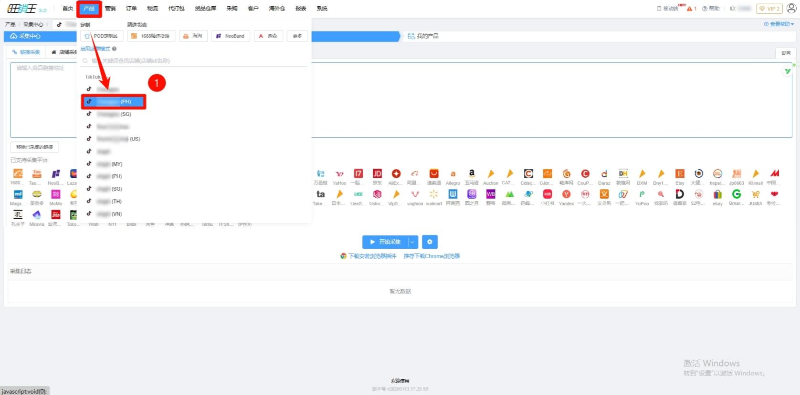Click the user profile avatar icon
Screen dimensions: 800x395
point(791,8)
